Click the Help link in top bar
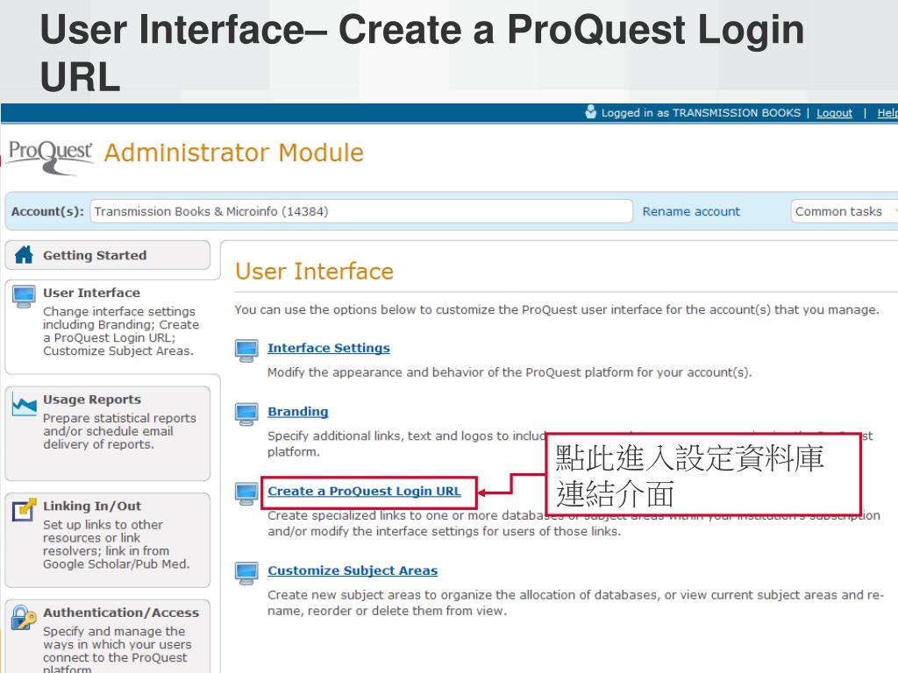The width and height of the screenshot is (898, 673). pos(887,113)
